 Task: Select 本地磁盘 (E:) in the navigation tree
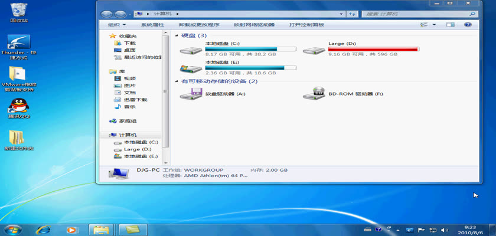coord(141,156)
